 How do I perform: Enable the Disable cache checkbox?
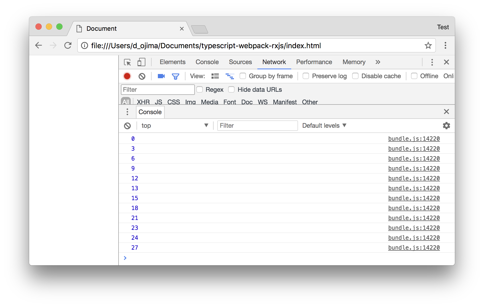[355, 76]
